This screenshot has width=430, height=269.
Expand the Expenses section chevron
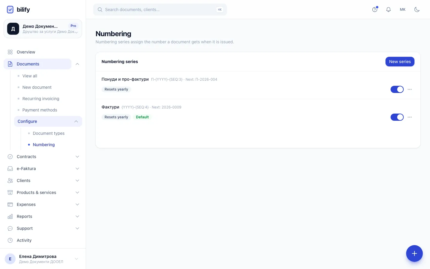point(77,204)
